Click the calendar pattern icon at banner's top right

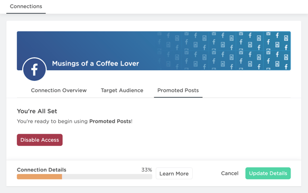pos(268,33)
